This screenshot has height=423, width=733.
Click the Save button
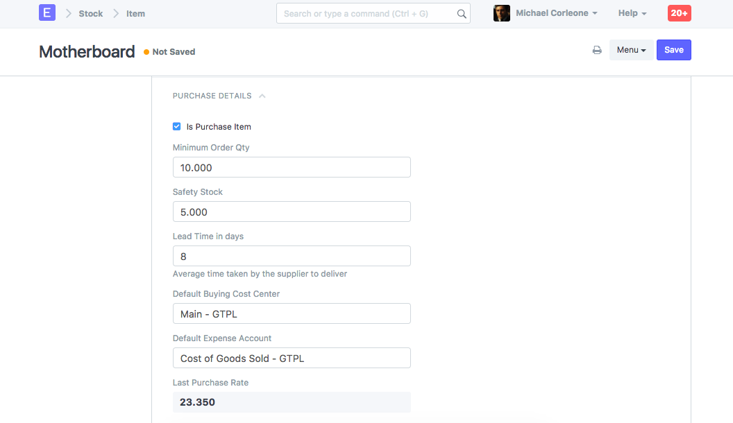click(673, 50)
